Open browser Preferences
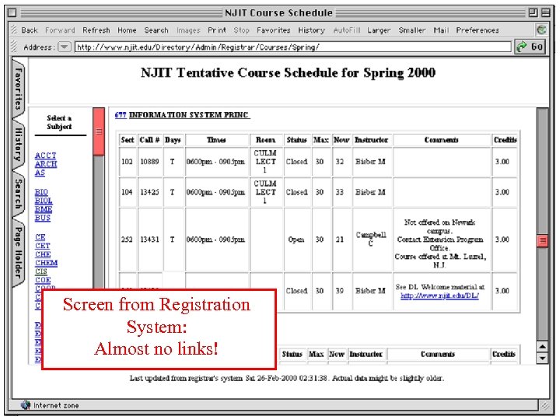This screenshot has height=420, width=560. click(478, 30)
